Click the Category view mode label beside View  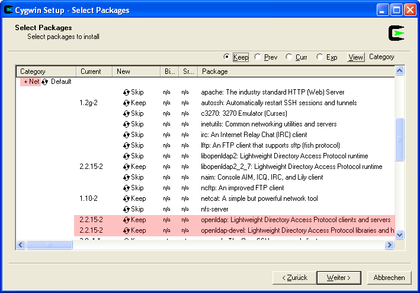[381, 57]
